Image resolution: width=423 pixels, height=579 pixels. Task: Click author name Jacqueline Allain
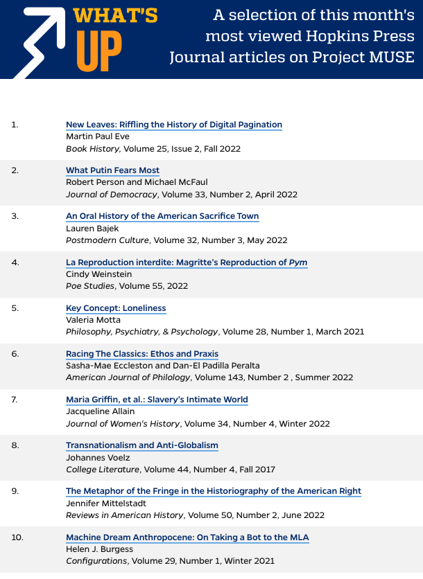pos(101,411)
